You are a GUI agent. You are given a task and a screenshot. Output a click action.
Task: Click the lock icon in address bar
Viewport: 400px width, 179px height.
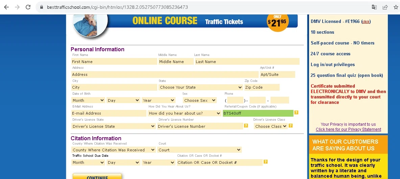[x=42, y=7]
